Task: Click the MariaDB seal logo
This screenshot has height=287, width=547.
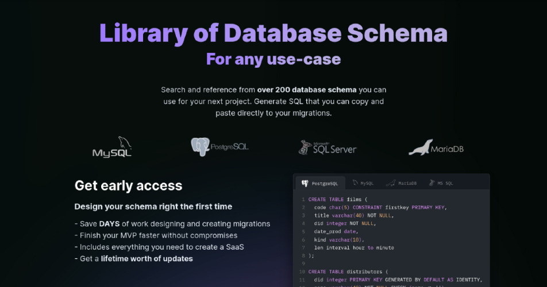Action: pyautogui.click(x=436, y=148)
